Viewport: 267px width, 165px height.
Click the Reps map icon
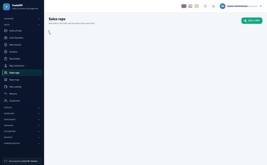(5, 80)
